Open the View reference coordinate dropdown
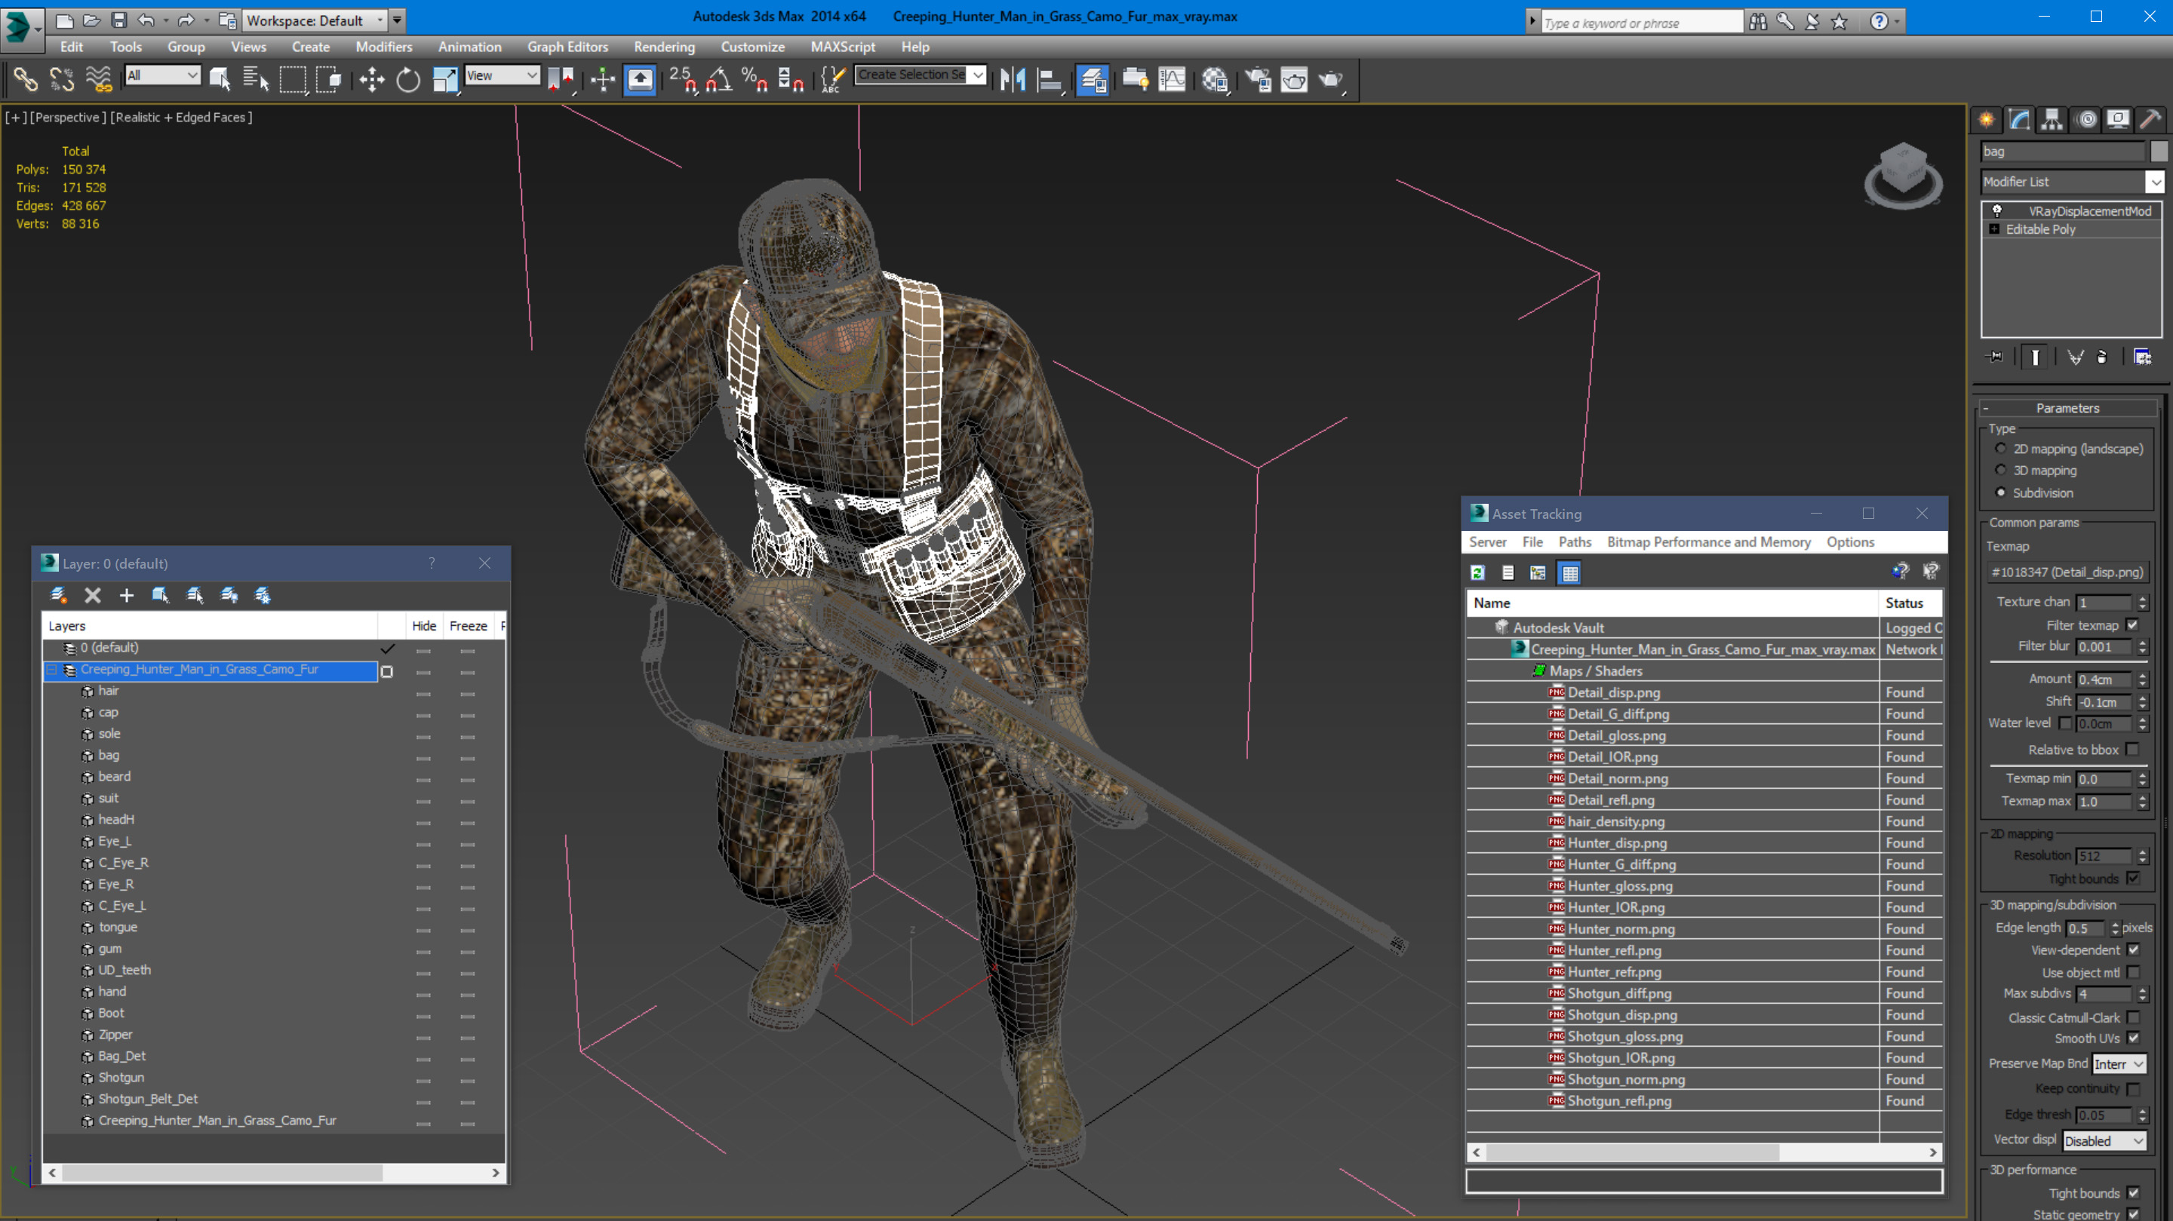The image size is (2173, 1221). [x=502, y=75]
